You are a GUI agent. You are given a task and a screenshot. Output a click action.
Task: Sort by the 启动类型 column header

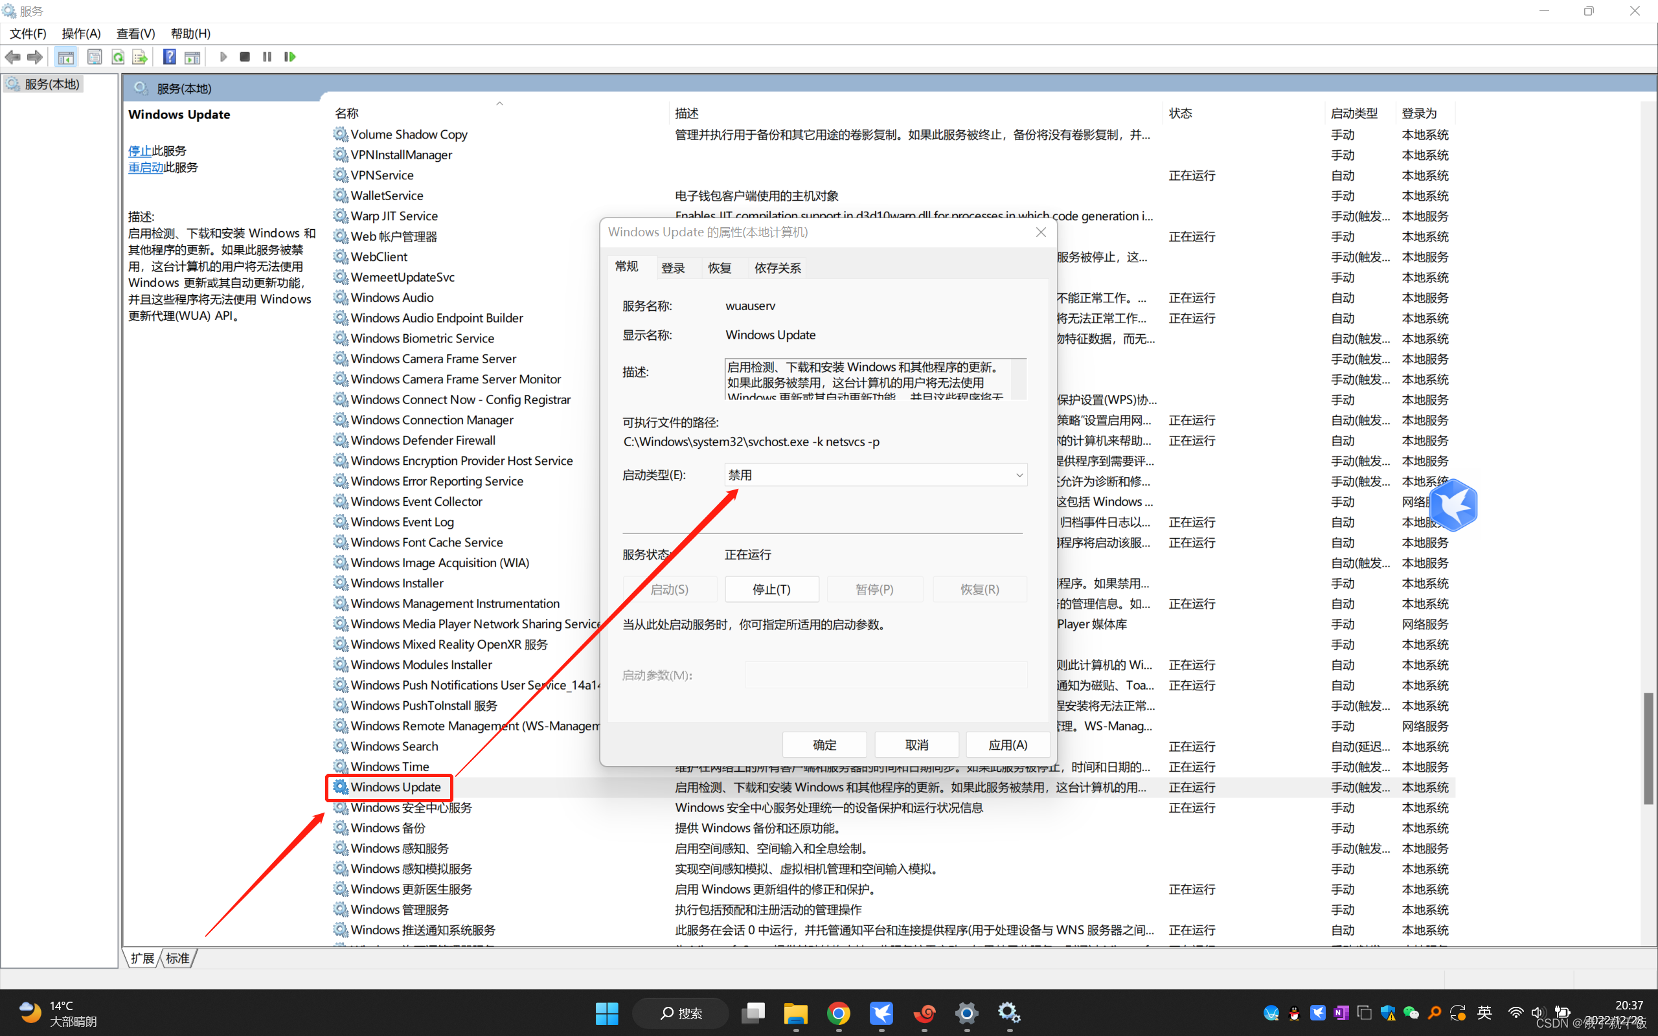click(x=1354, y=113)
